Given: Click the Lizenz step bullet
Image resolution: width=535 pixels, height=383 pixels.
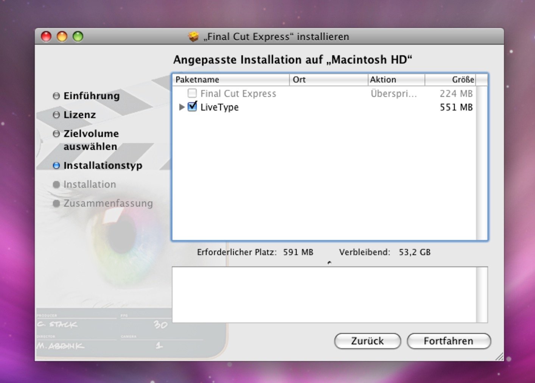Looking at the screenshot, I should (x=56, y=115).
